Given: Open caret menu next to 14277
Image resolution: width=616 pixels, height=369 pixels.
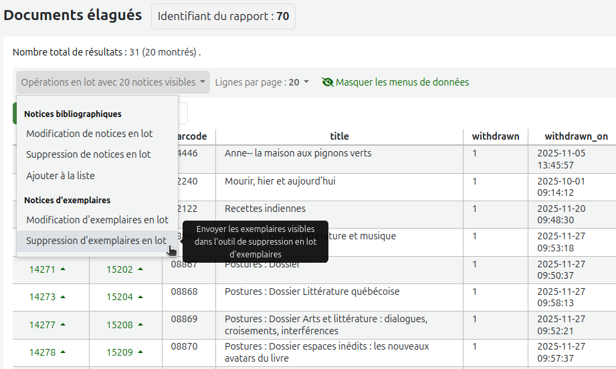Looking at the screenshot, I should (x=63, y=325).
